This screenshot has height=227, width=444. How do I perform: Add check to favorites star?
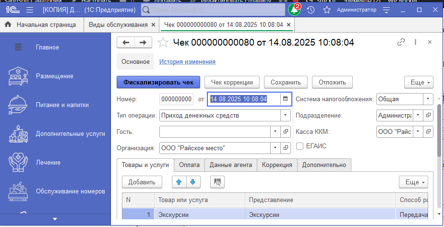pyautogui.click(x=163, y=42)
